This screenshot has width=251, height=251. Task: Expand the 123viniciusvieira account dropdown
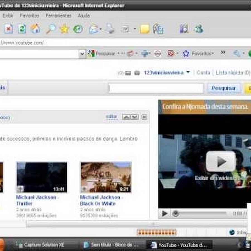coord(188,73)
